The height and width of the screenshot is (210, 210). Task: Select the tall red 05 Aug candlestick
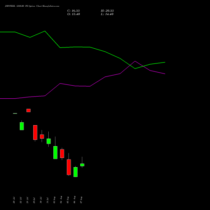[x=69, y=167]
